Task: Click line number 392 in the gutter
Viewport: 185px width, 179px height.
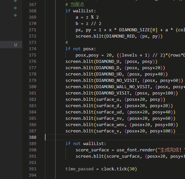Action: 33,163
